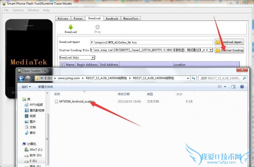Click the search magnifier icon
254x167 pixels.
click(x=244, y=78)
